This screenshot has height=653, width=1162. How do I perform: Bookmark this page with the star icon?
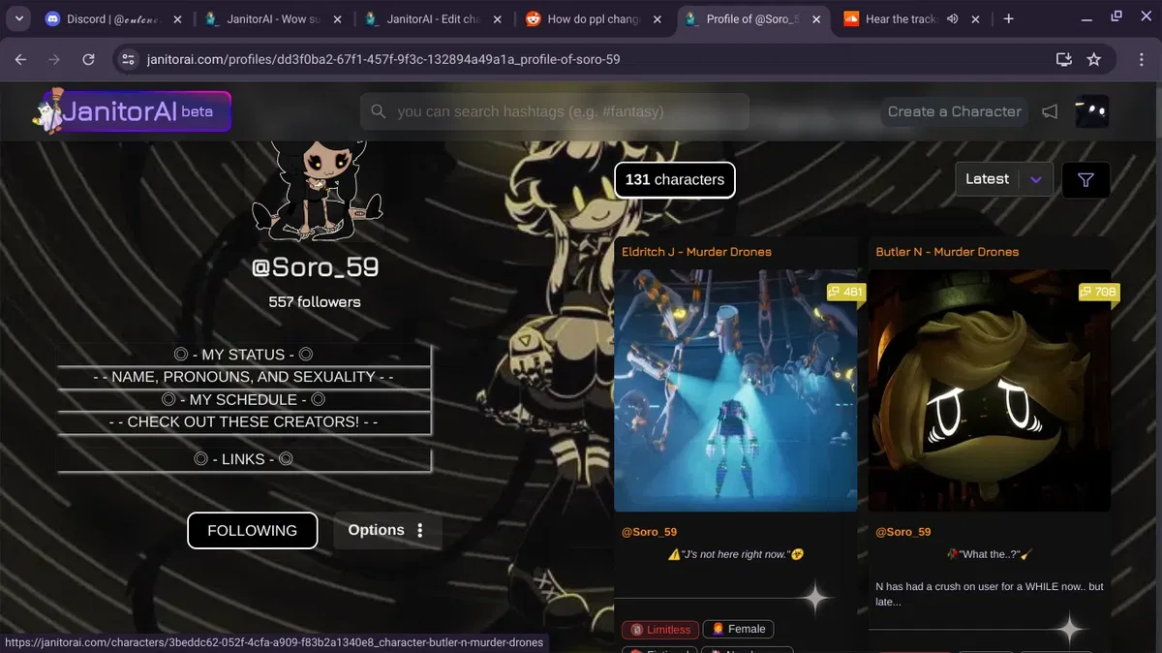1094,59
